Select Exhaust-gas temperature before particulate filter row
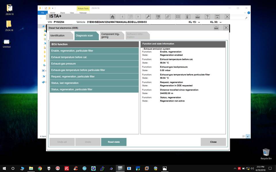Viewport: 276px width, 172px height. click(x=94, y=70)
